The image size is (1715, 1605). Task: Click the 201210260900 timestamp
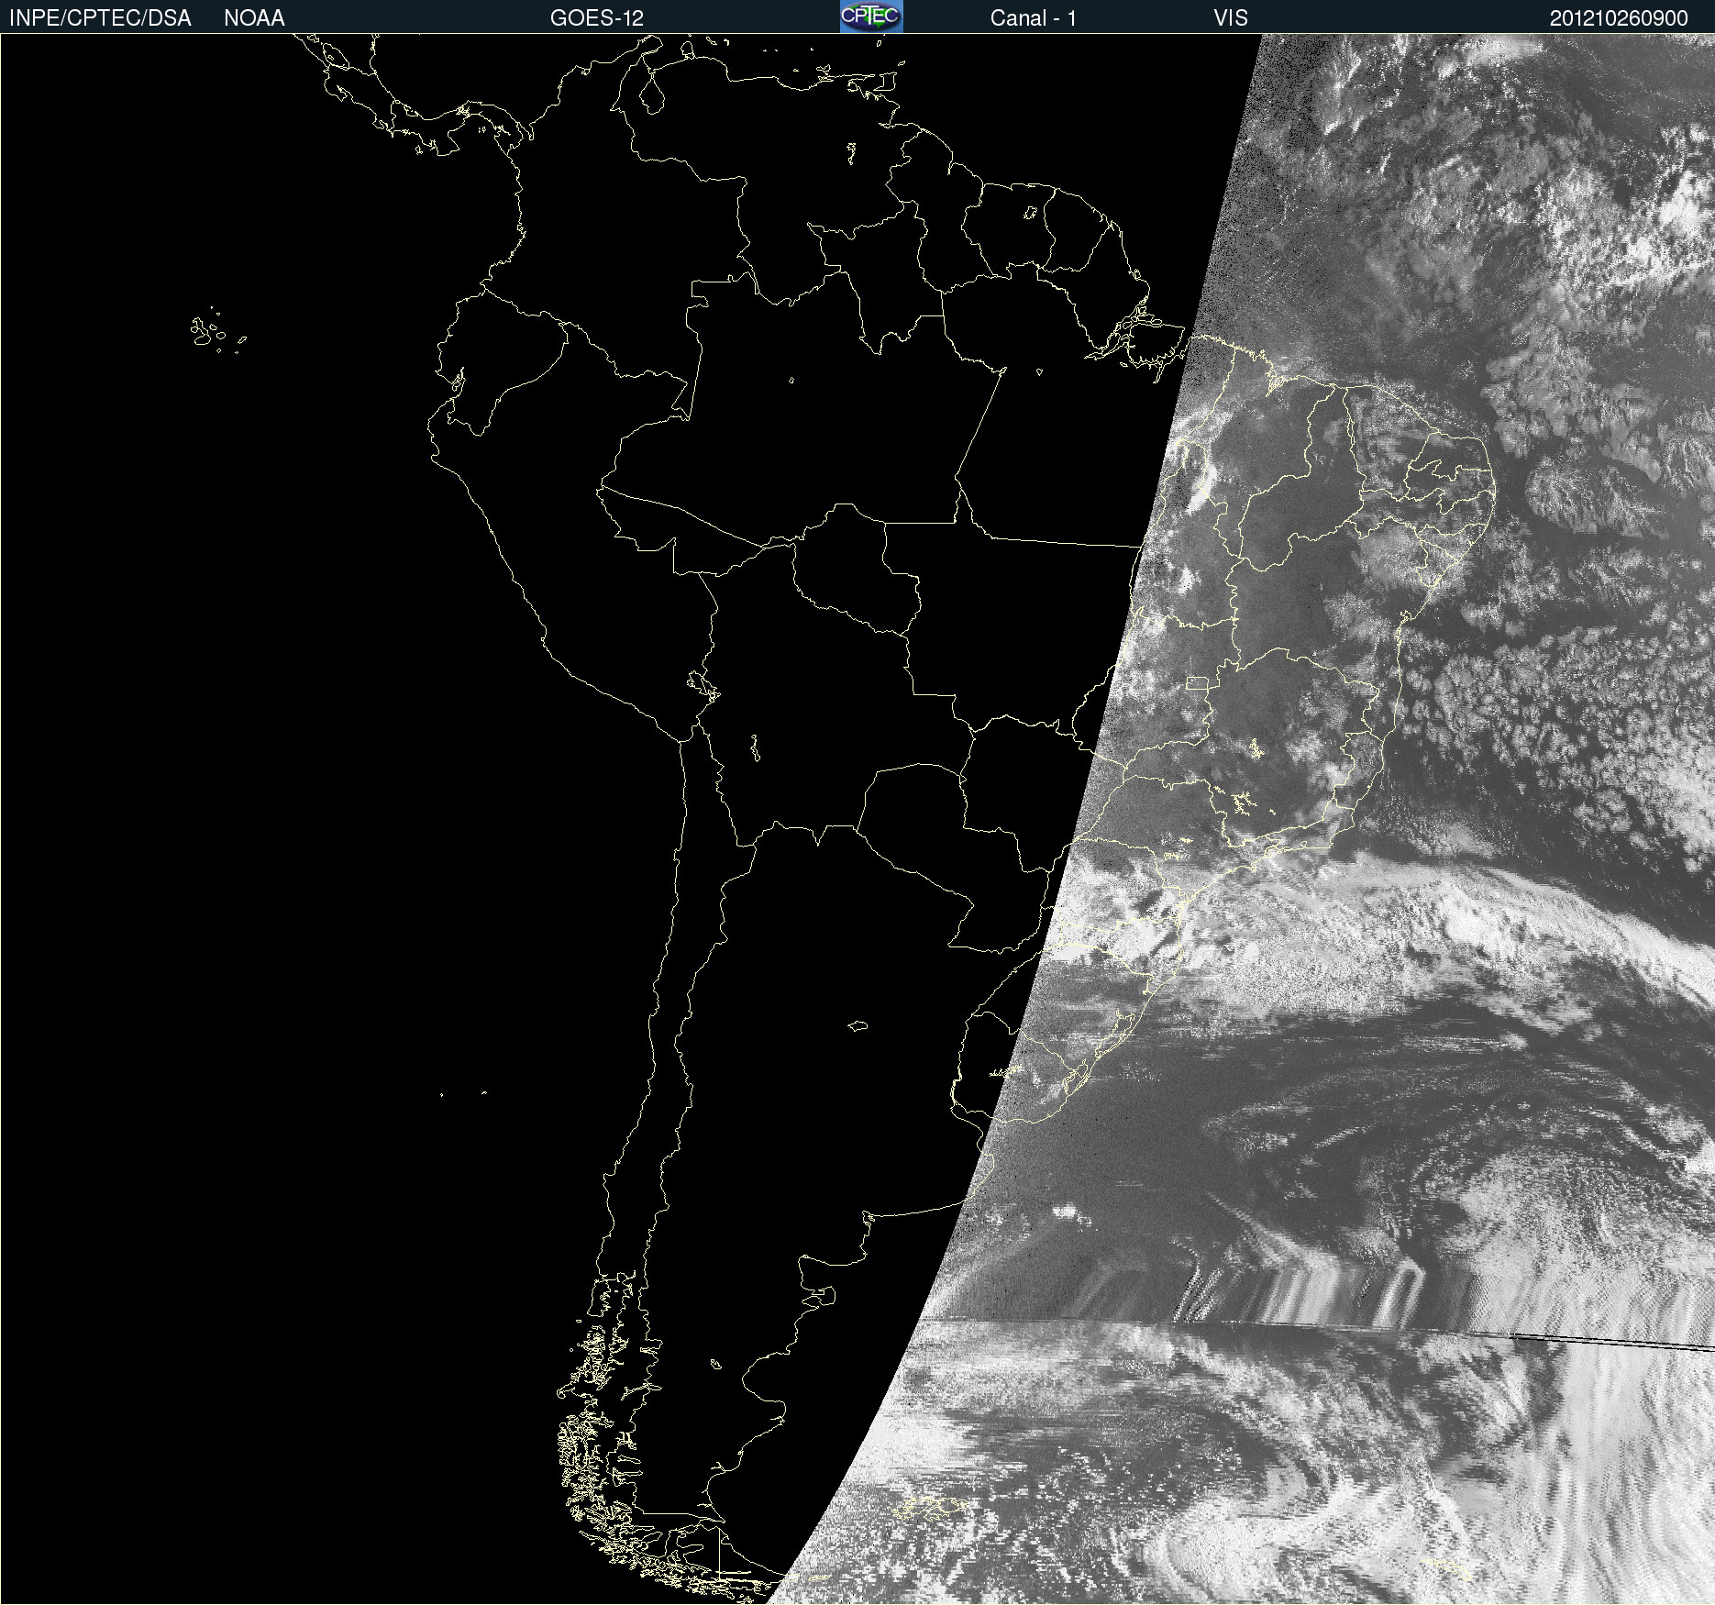tap(1619, 18)
